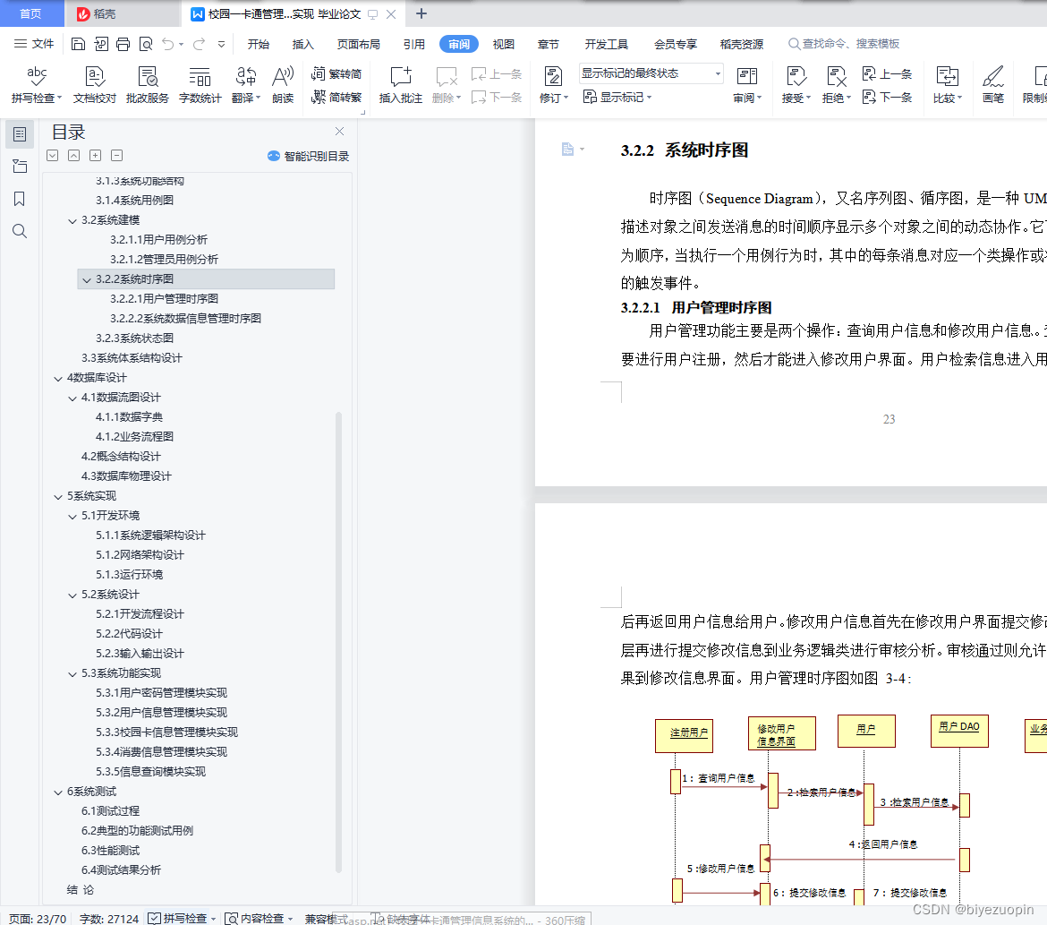Switch to the 插入 ribbon tab
This screenshot has width=1047, height=925.
[302, 44]
